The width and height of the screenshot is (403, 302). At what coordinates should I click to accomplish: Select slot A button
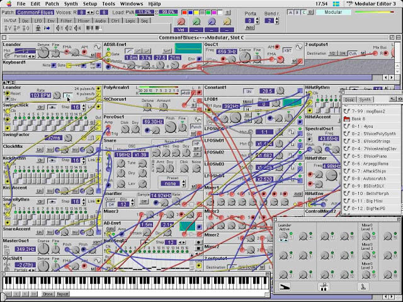click(290, 12)
